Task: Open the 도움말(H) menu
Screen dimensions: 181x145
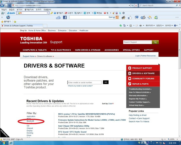Action: (x=47, y=10)
